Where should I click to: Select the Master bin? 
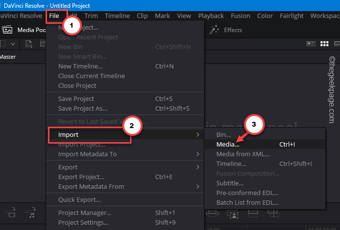pyautogui.click(x=8, y=57)
